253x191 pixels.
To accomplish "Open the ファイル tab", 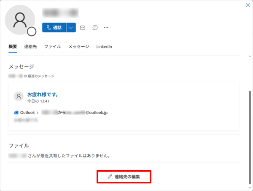I will coord(52,47).
